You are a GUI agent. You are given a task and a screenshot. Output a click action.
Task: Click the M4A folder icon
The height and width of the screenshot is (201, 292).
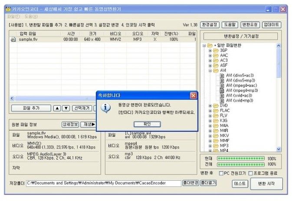coord(216,126)
